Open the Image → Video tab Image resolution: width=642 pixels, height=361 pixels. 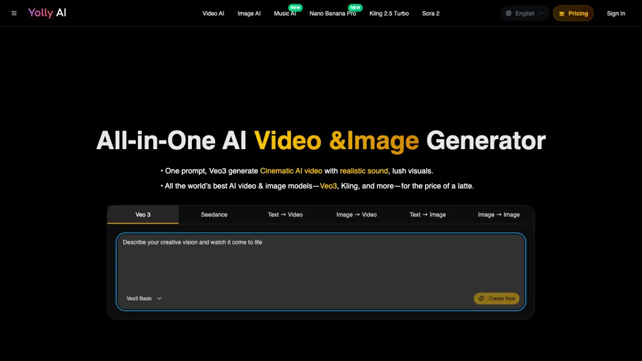point(356,214)
